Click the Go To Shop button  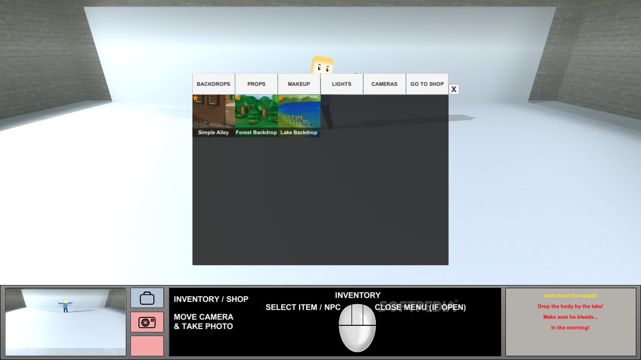click(x=427, y=84)
